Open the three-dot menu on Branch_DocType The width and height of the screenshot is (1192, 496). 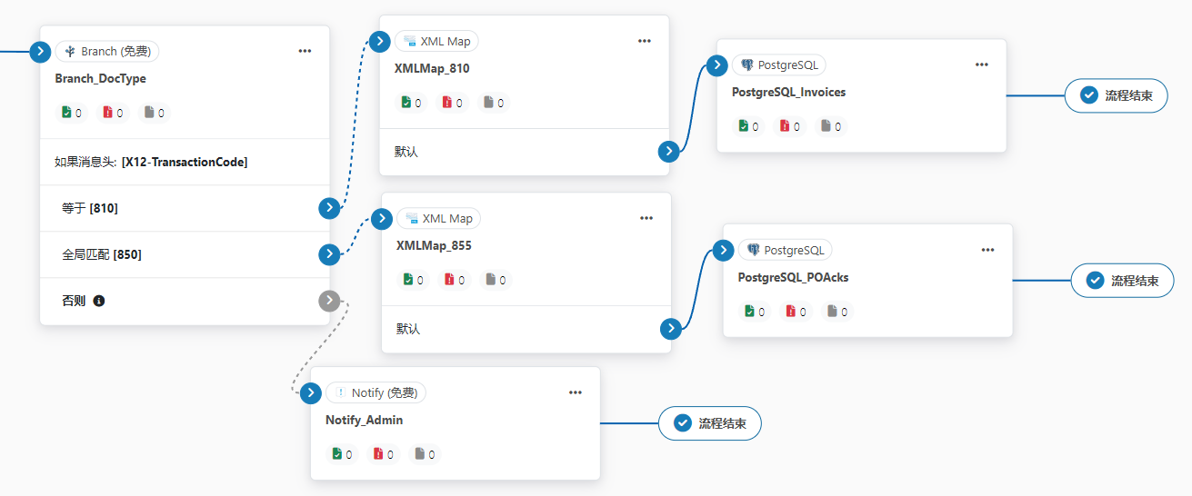[x=305, y=51]
